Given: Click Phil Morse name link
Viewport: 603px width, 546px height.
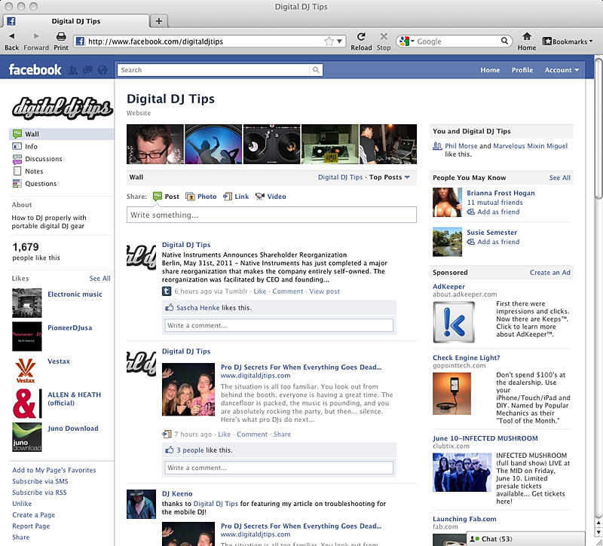Looking at the screenshot, I should pos(461,146).
